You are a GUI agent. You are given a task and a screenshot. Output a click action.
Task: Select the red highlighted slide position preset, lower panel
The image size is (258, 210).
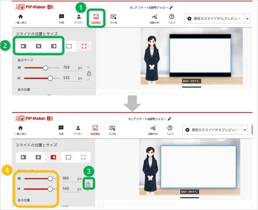click(53, 157)
